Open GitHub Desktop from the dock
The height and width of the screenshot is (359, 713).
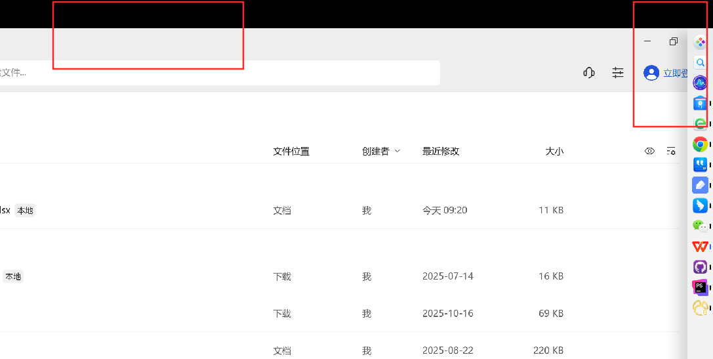701,266
